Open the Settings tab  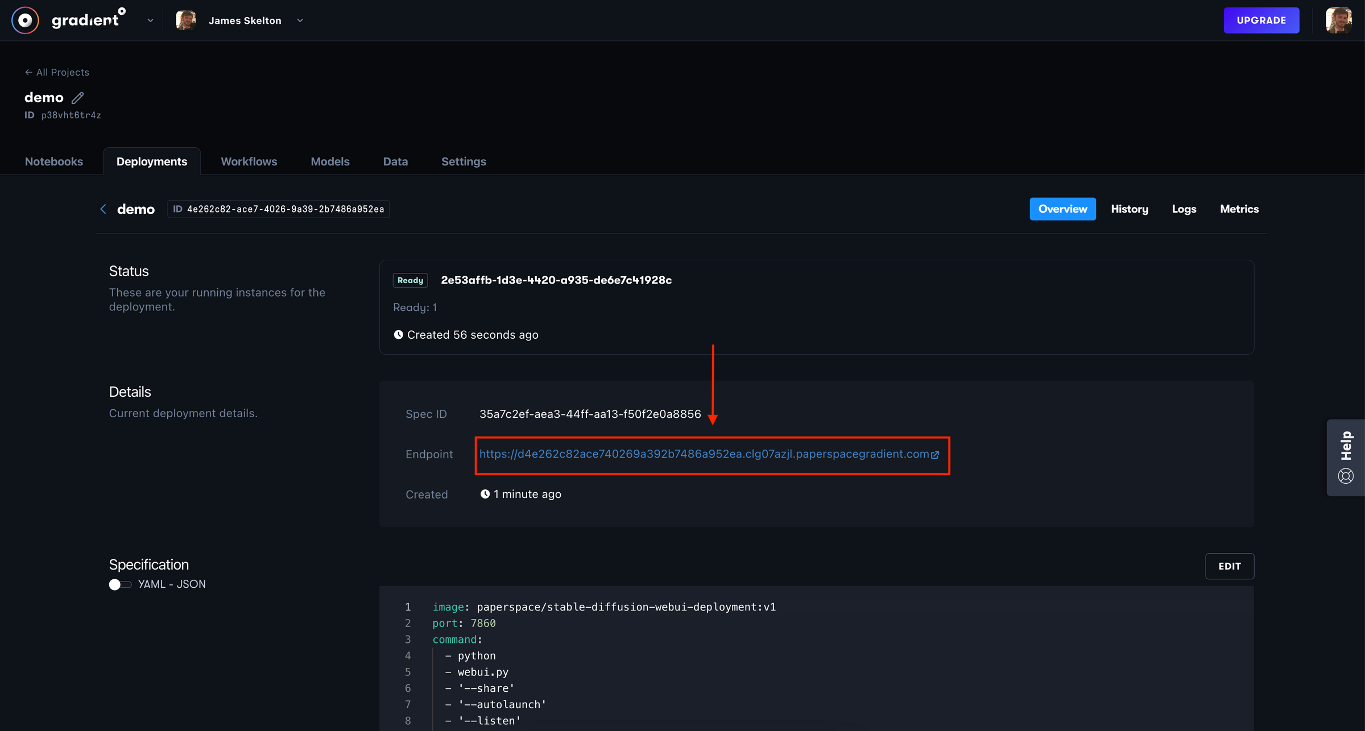464,161
